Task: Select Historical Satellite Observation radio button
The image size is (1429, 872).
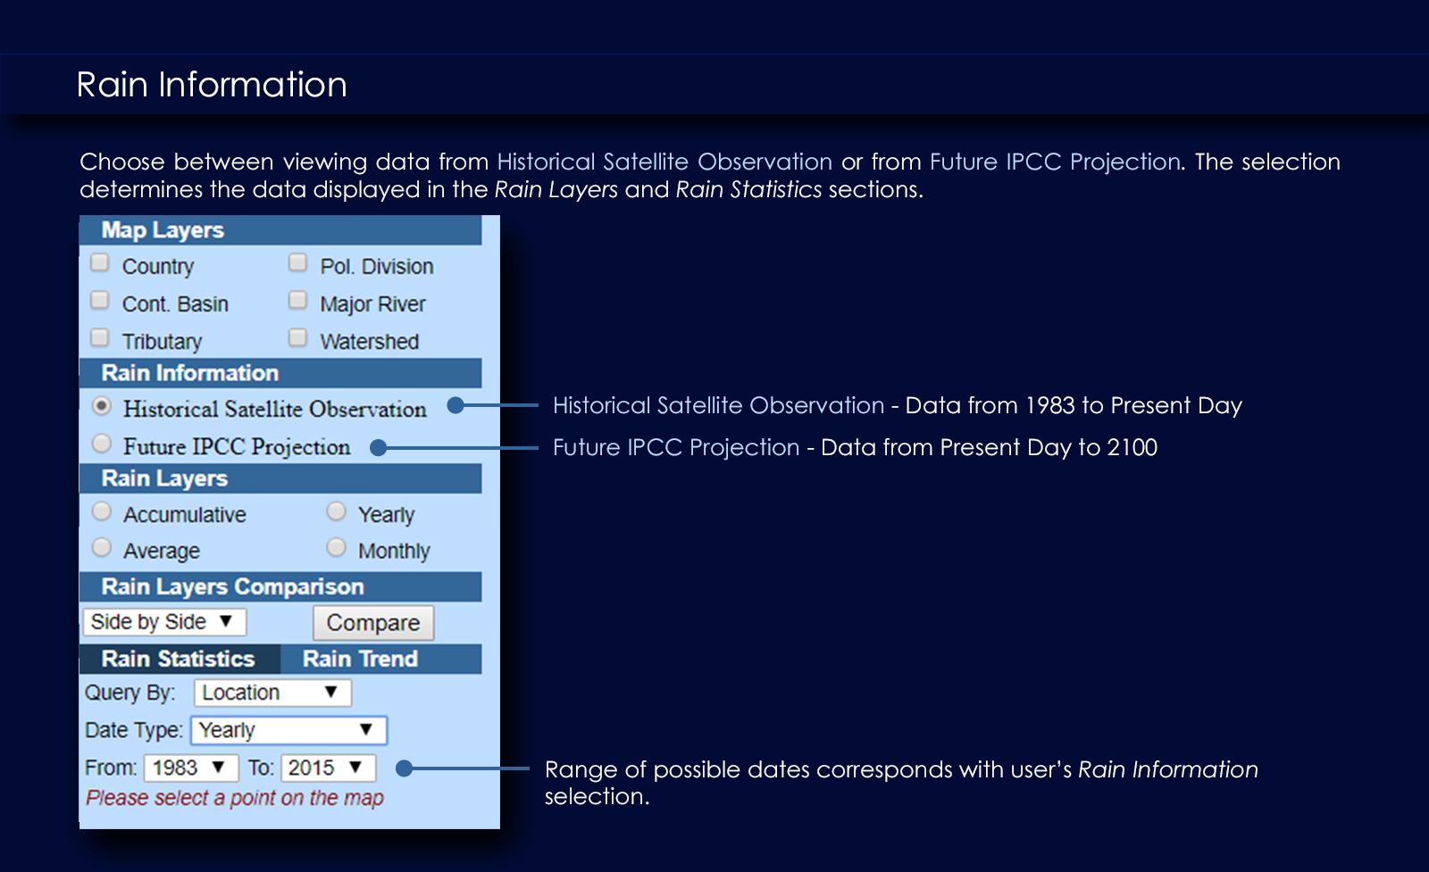Action: [102, 406]
